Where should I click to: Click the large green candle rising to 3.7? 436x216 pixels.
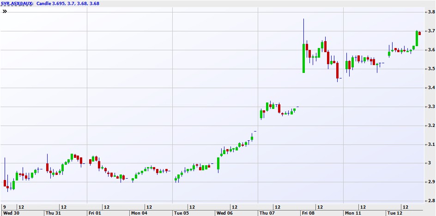[x=417, y=38]
